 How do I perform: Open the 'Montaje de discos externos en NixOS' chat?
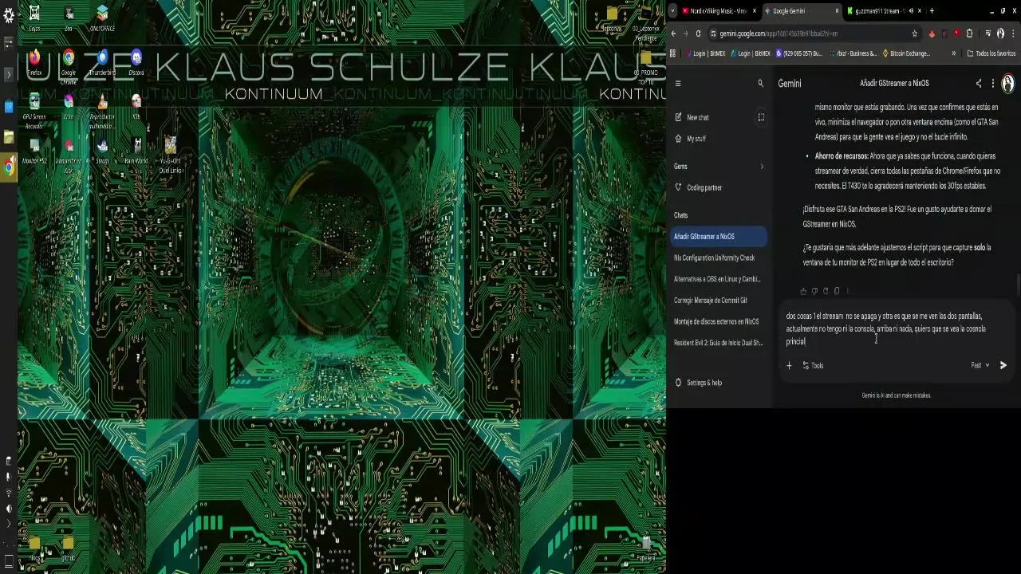[719, 322]
